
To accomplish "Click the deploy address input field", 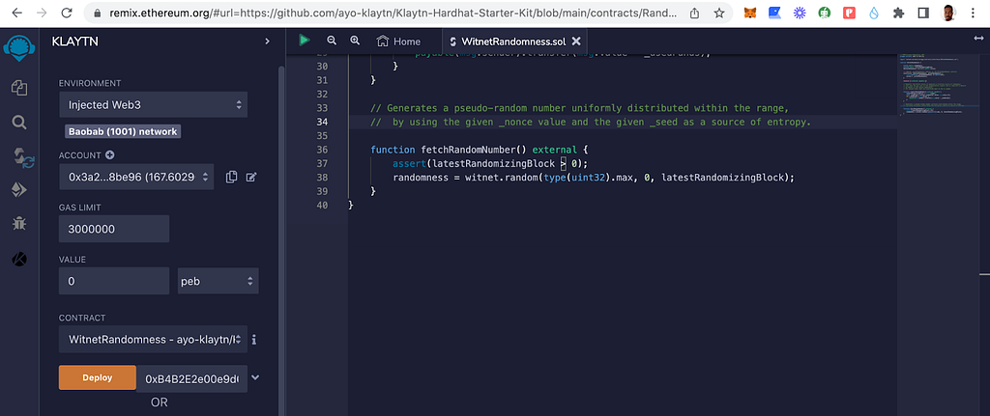I will tap(192, 378).
